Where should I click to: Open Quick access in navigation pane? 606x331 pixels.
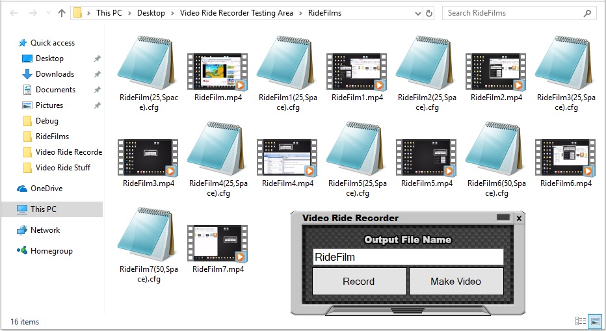coord(53,43)
